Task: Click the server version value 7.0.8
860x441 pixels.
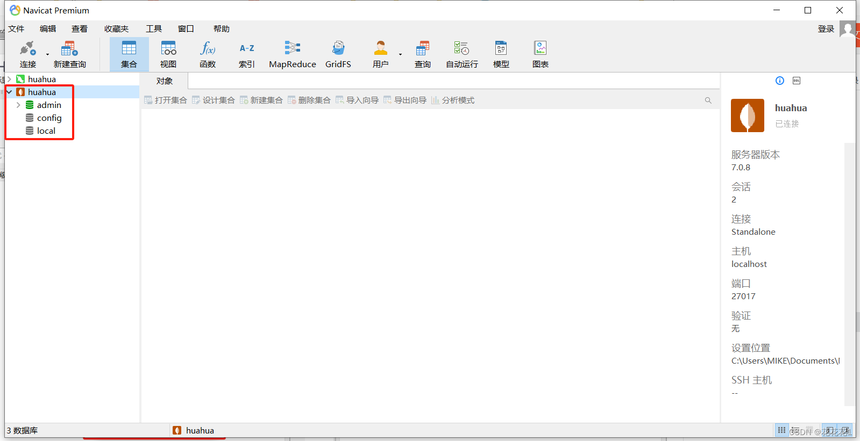Action: [x=741, y=168]
